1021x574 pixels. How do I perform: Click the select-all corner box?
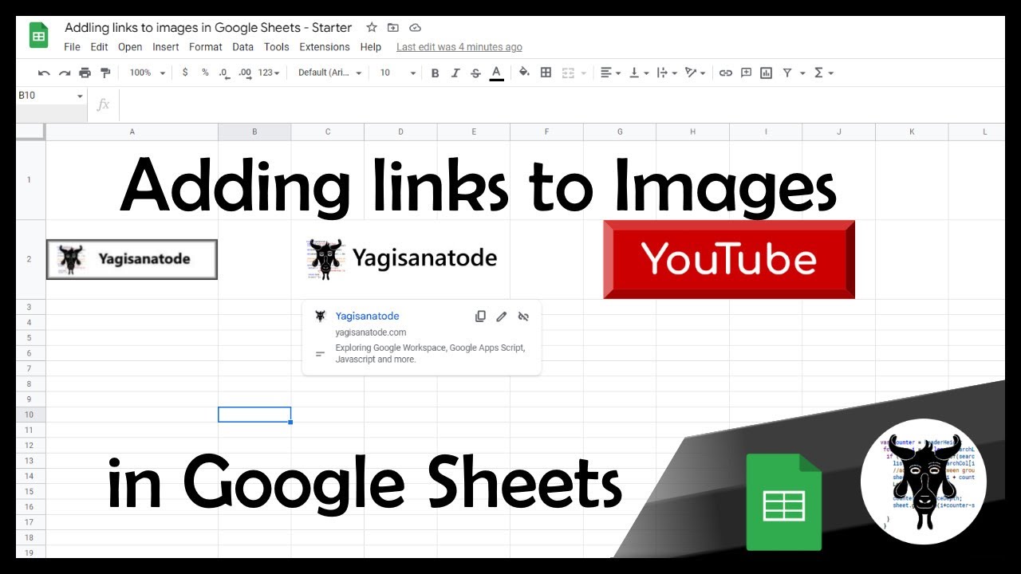click(x=30, y=132)
